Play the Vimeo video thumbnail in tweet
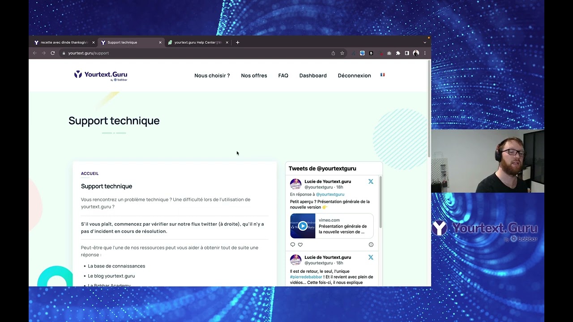 [303, 226]
